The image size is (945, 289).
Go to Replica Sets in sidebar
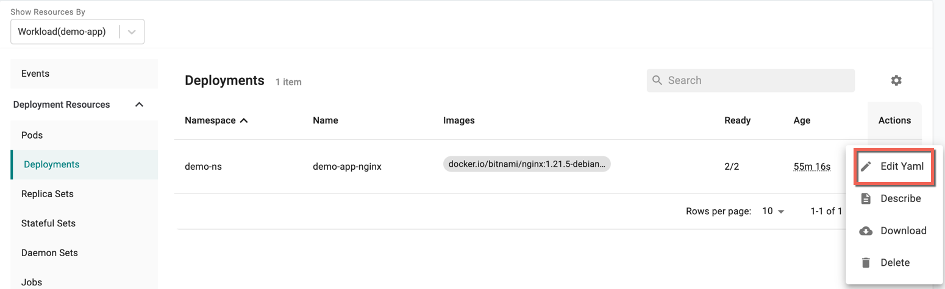coord(84,194)
